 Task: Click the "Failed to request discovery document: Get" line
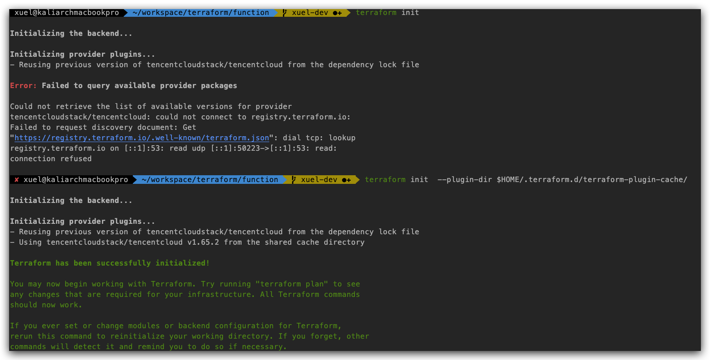pos(103,128)
